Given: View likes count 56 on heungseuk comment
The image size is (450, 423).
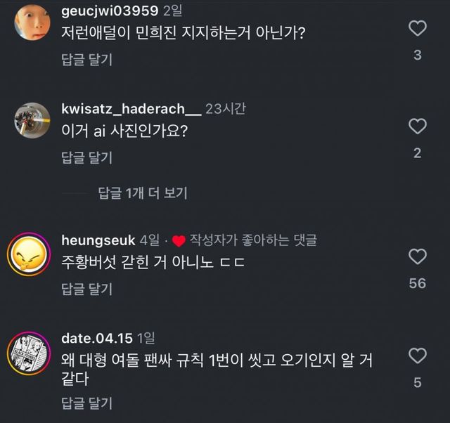Looking at the screenshot, I should [417, 283].
